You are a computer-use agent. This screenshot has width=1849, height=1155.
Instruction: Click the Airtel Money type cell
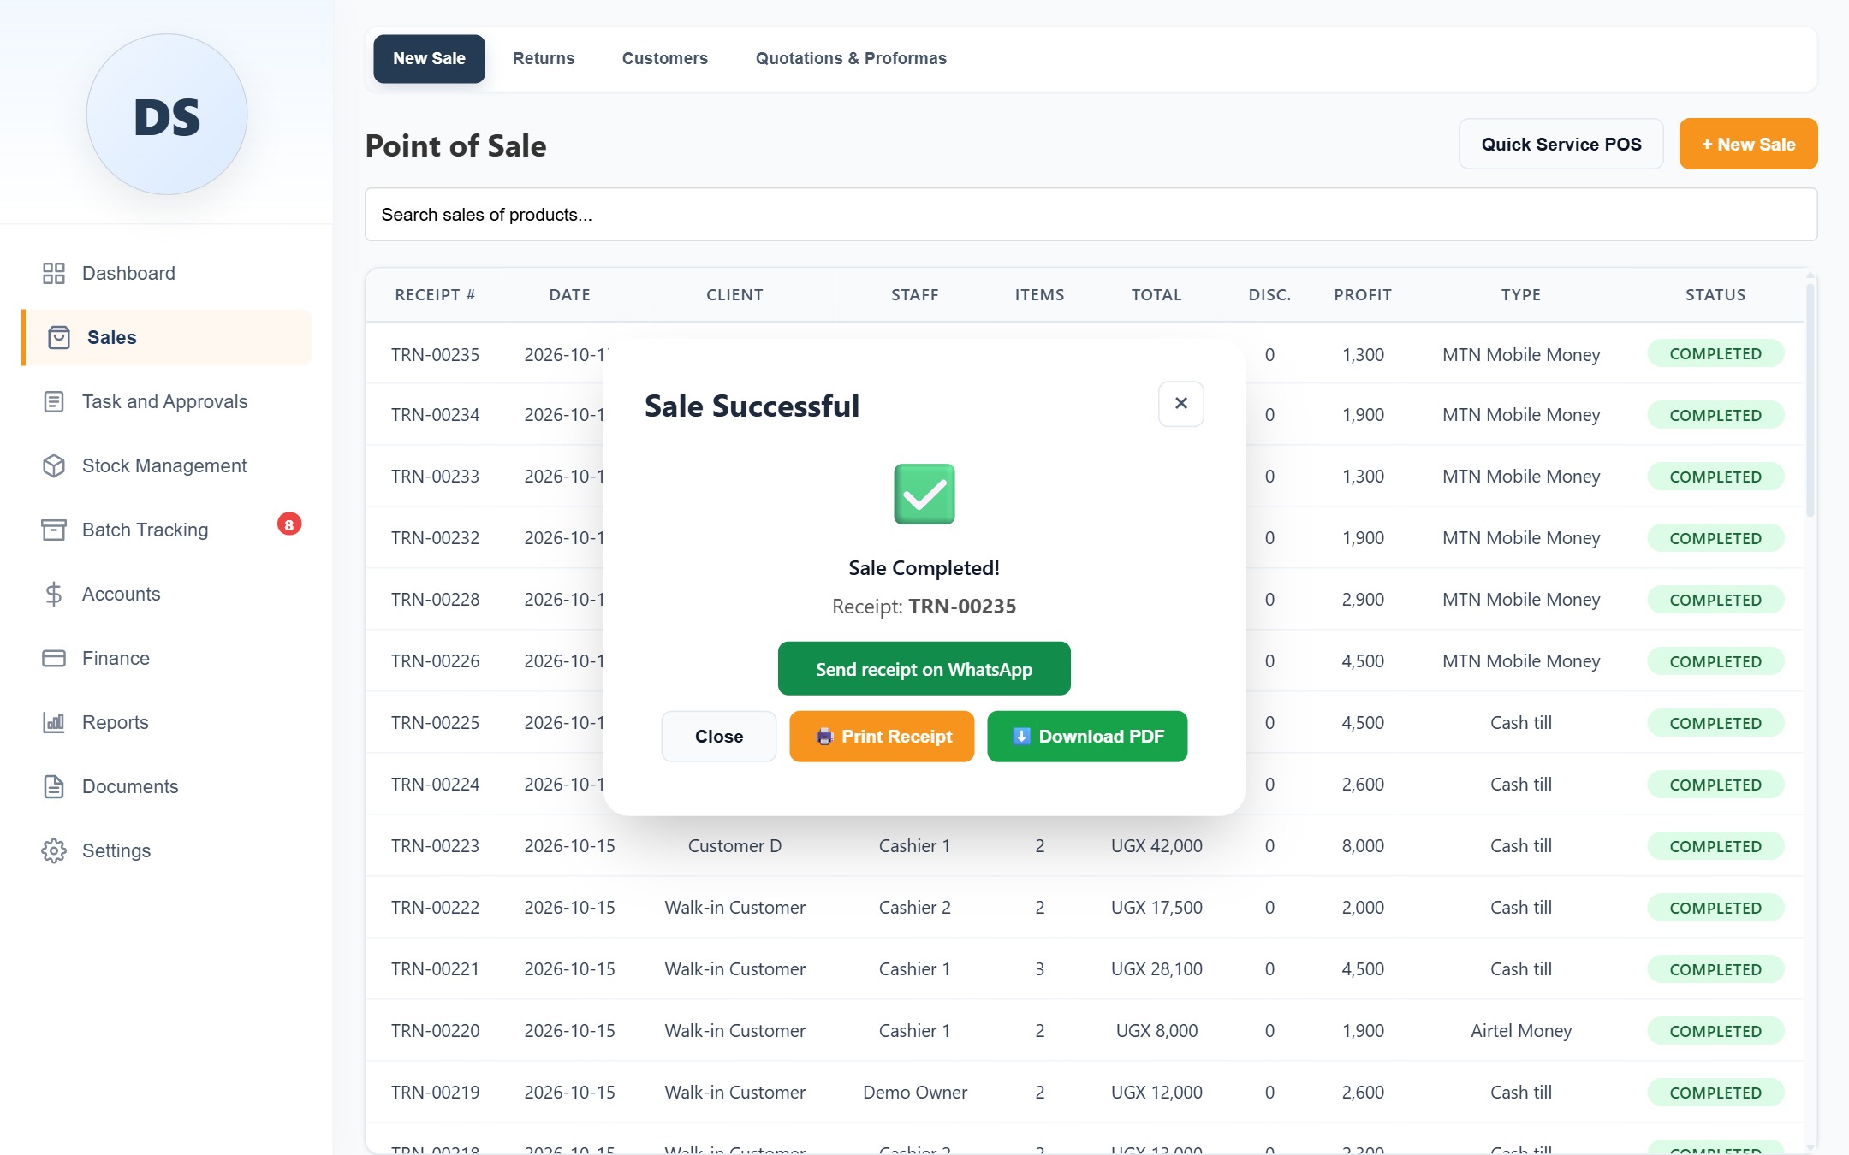tap(1521, 1031)
